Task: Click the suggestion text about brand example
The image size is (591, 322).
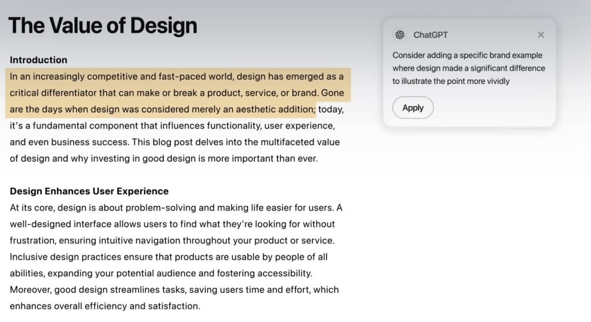Action: tap(468, 68)
